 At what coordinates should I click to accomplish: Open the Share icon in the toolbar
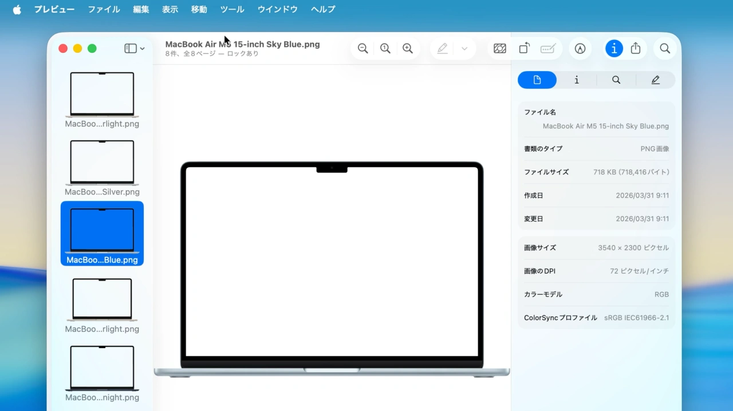pyautogui.click(x=636, y=48)
